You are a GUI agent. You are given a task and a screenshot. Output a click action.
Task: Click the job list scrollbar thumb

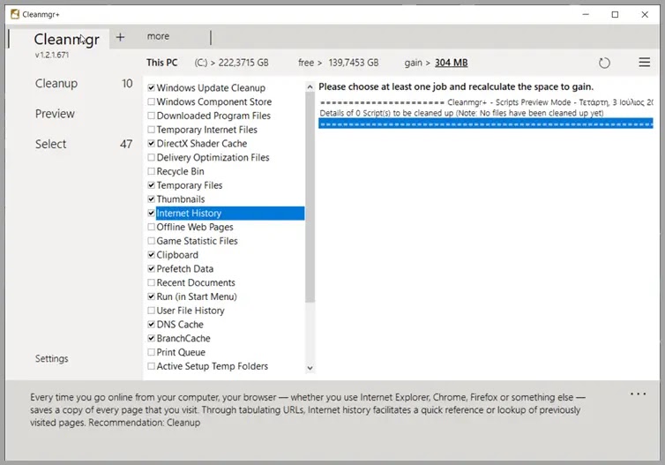[x=310, y=198]
